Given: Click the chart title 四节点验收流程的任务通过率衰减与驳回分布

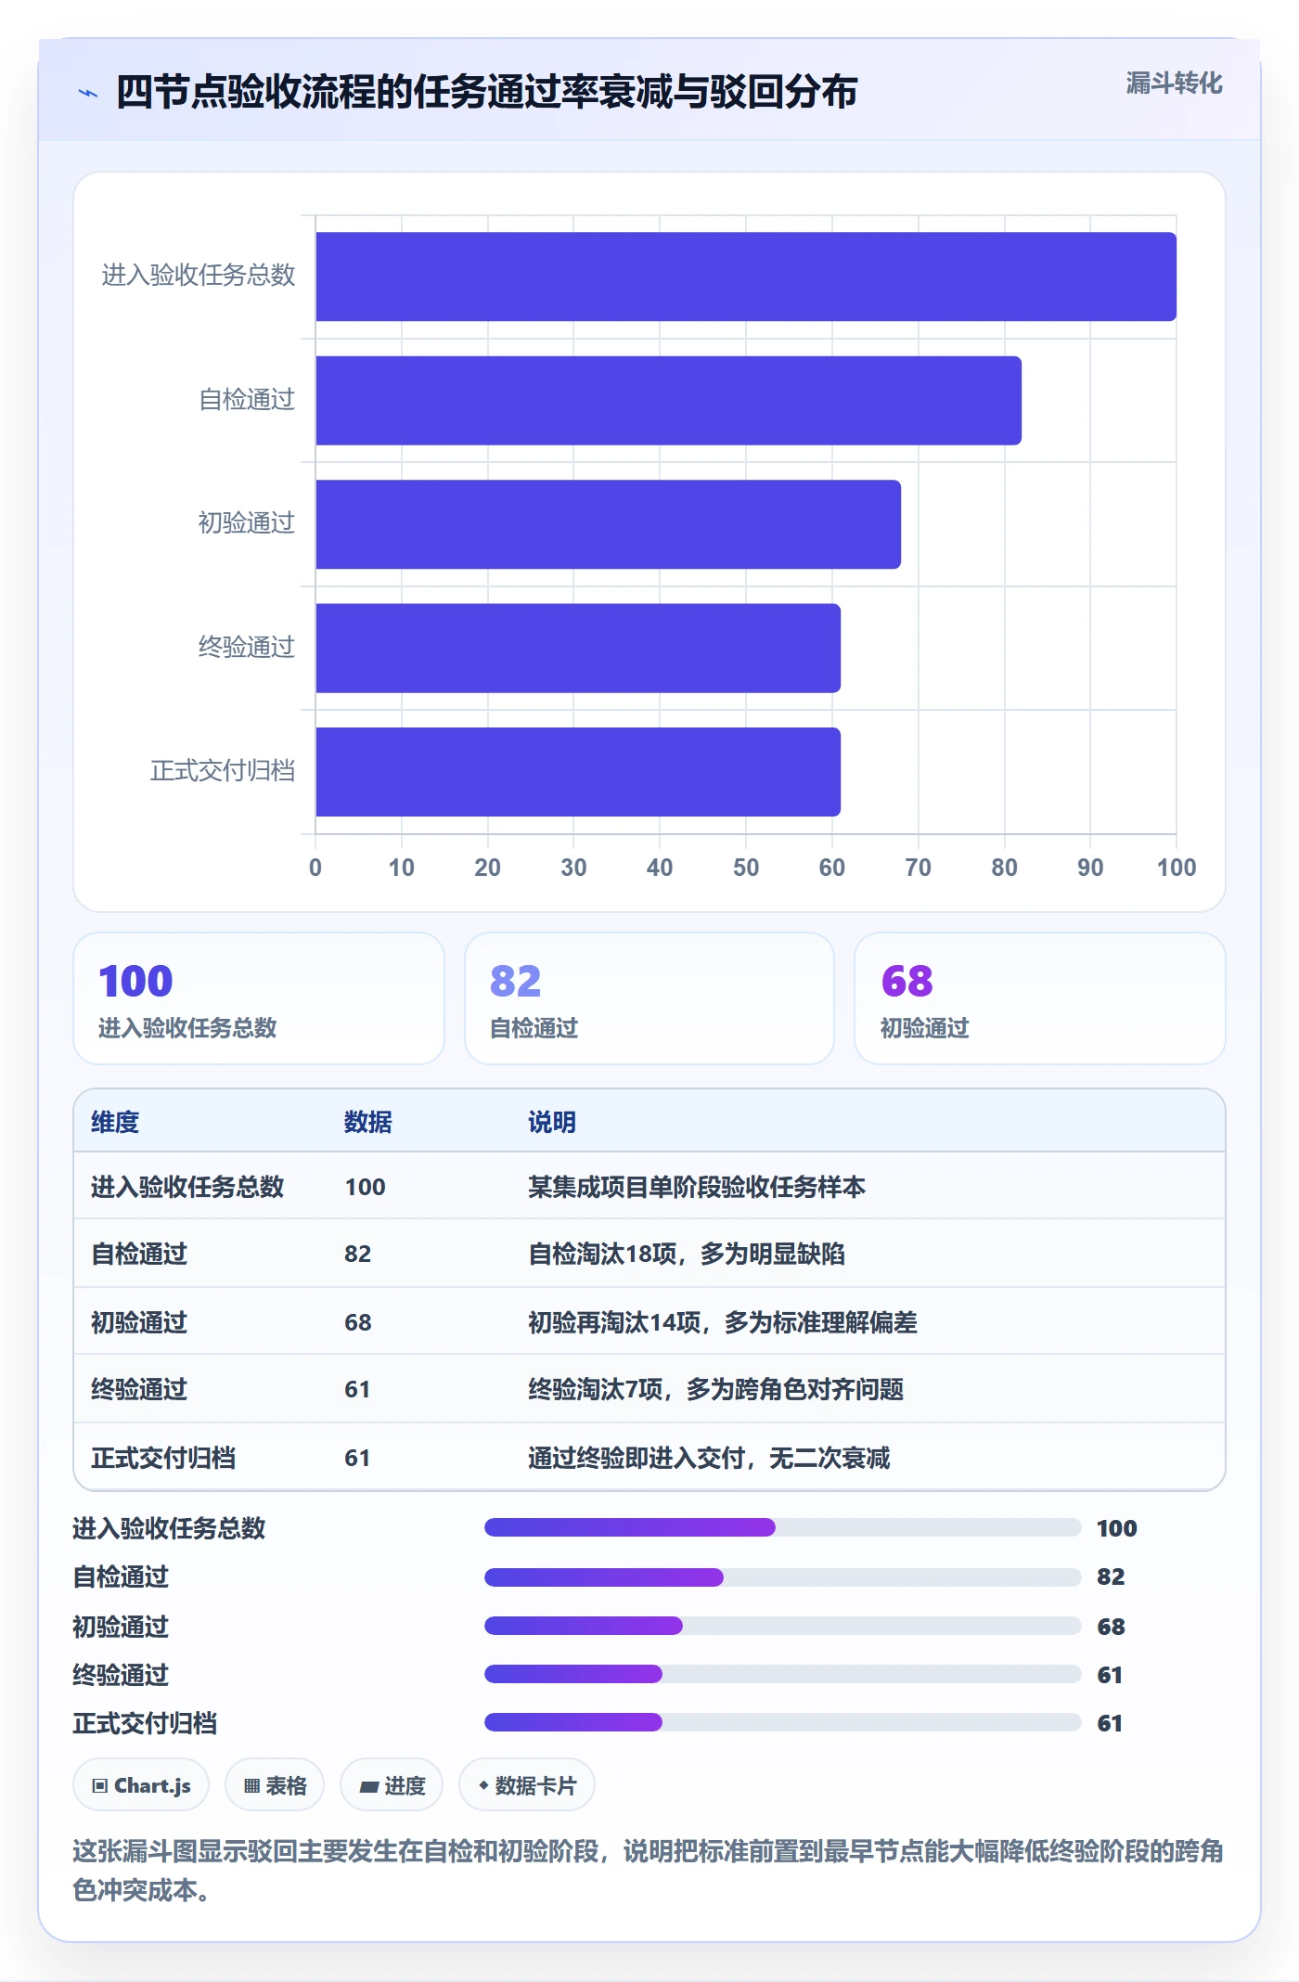Looking at the screenshot, I should 486,92.
